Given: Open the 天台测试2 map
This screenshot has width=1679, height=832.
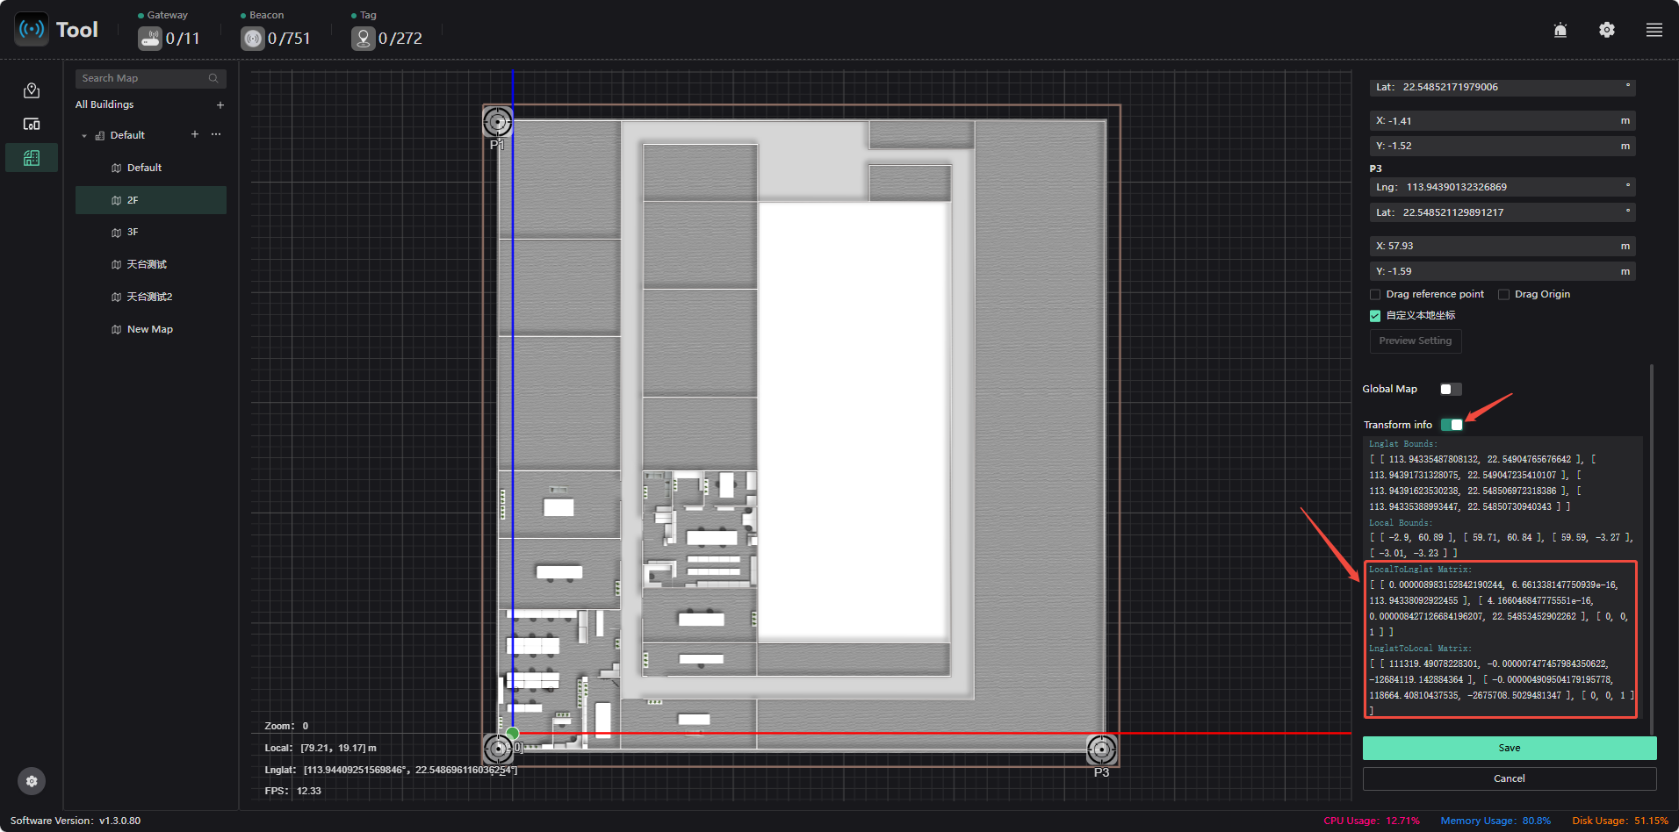Looking at the screenshot, I should (x=151, y=297).
